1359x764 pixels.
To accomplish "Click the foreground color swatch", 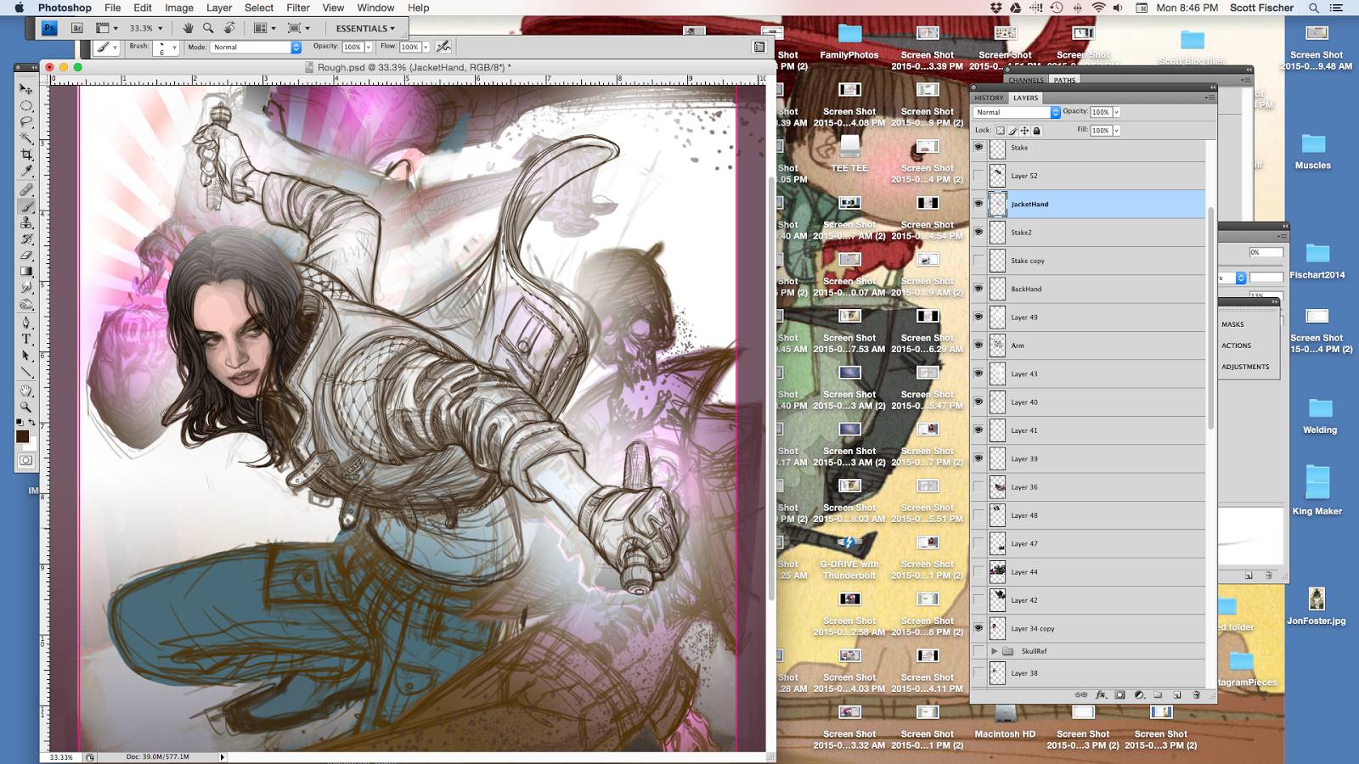I will pos(22,436).
